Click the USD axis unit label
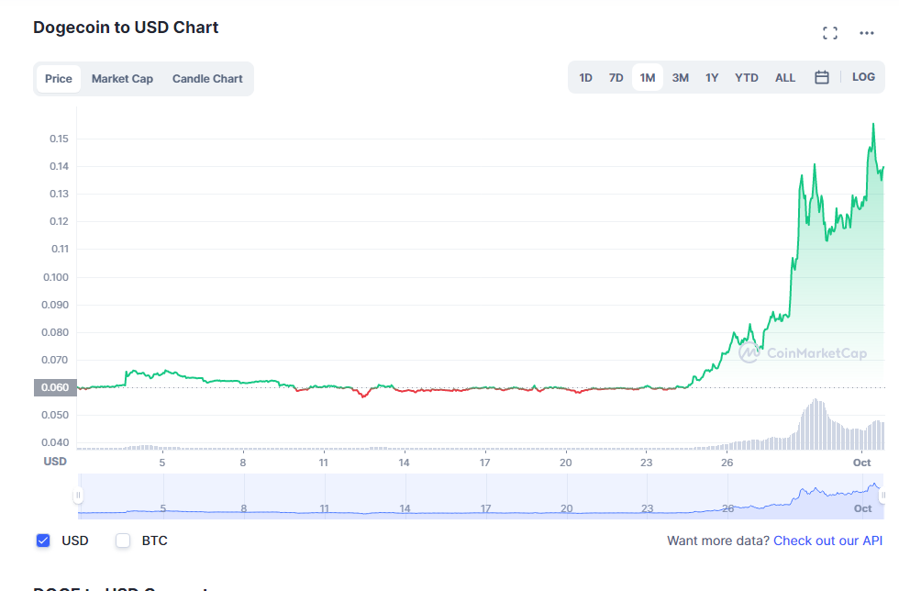This screenshot has height=591, width=899. [55, 462]
